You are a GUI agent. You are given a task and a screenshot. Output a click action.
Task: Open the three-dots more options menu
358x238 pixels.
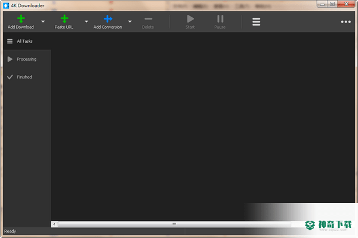[345, 21]
